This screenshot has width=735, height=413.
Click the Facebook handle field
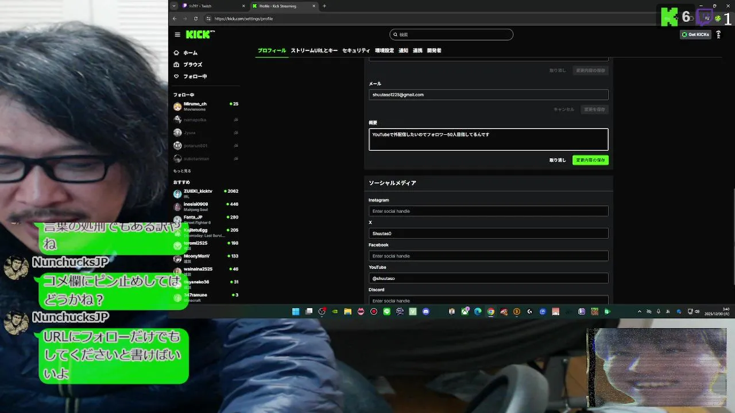[x=488, y=256]
